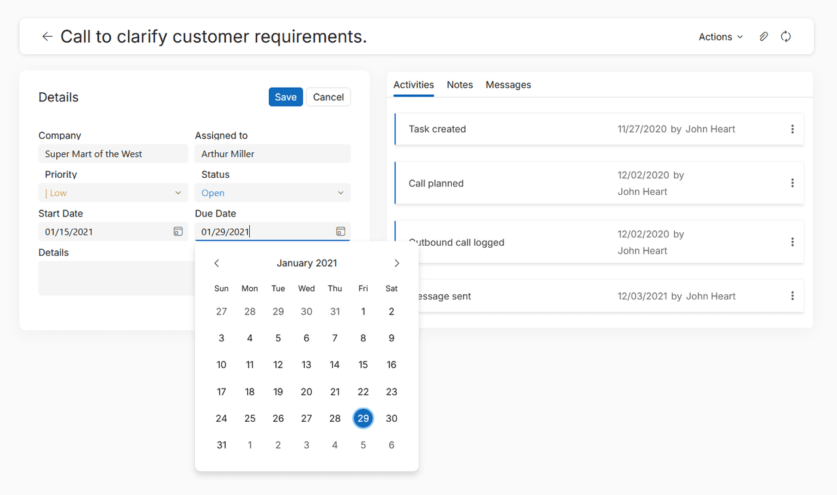Open the Actions dropdown menu

click(721, 37)
